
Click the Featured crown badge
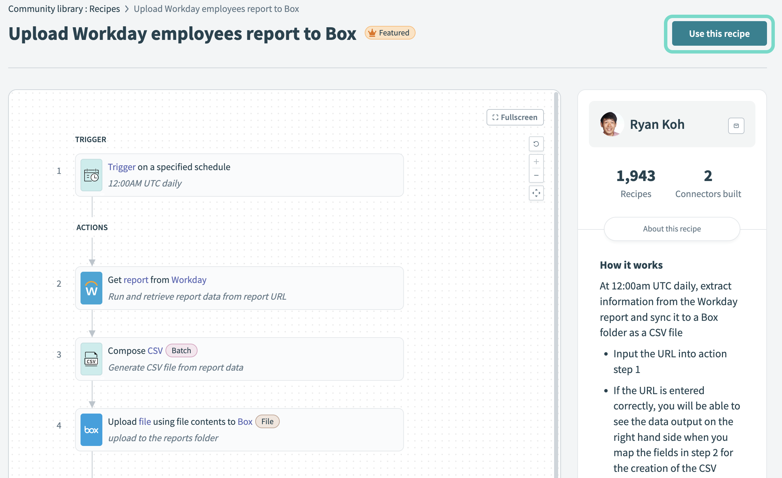(x=390, y=33)
